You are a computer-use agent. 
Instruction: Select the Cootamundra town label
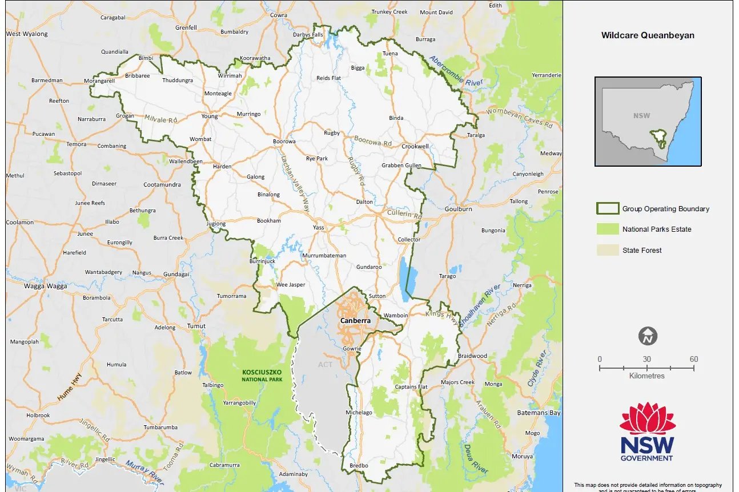(162, 185)
